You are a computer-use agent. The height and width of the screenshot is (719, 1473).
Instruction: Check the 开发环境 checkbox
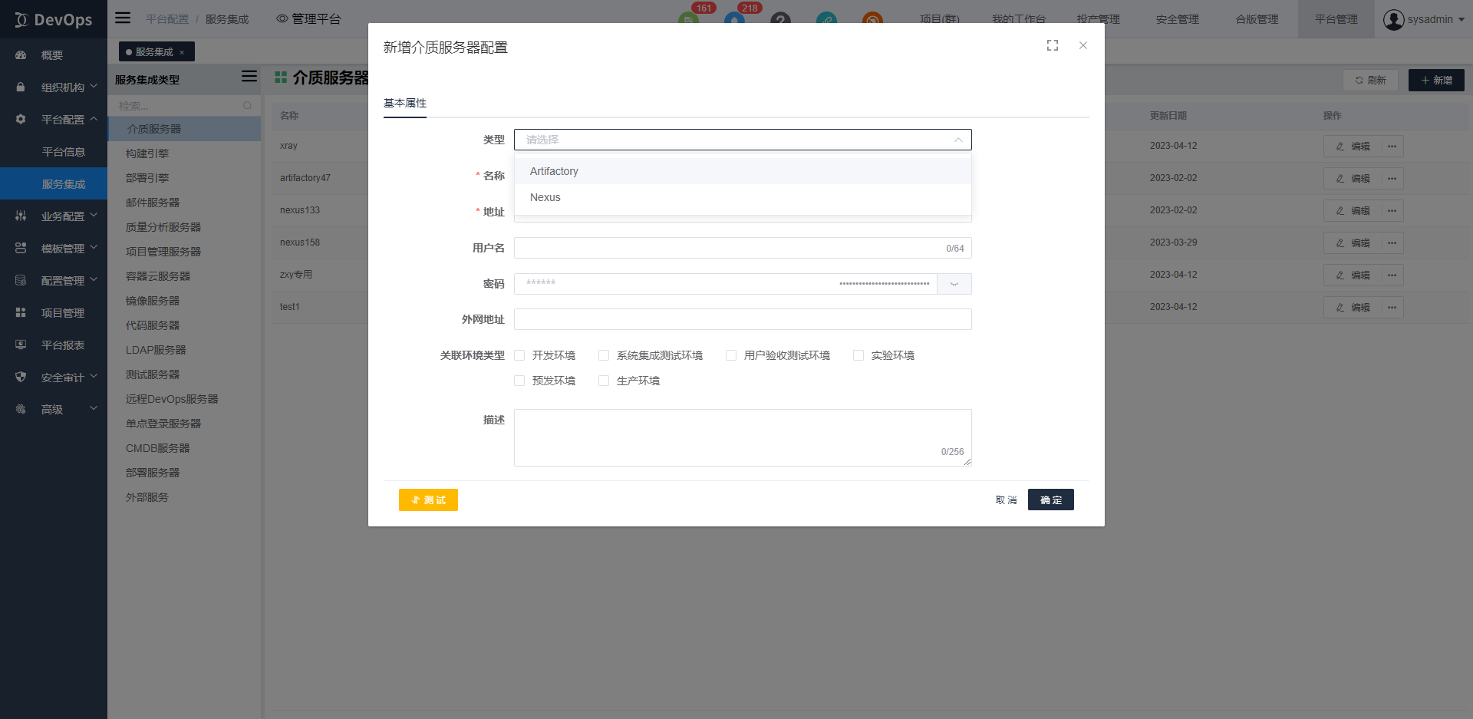tap(519, 355)
